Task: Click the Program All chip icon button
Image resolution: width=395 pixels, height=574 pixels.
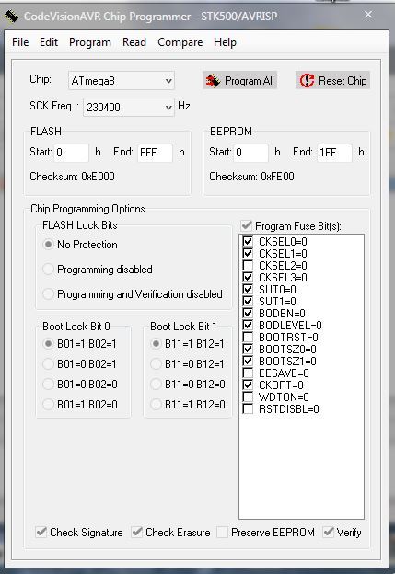Action: coord(239,81)
